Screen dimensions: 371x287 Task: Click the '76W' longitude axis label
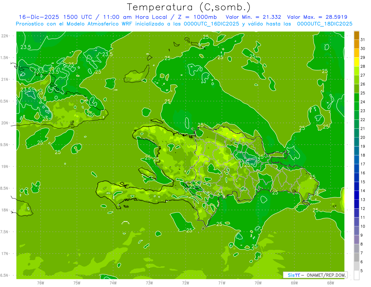[x=41, y=283]
